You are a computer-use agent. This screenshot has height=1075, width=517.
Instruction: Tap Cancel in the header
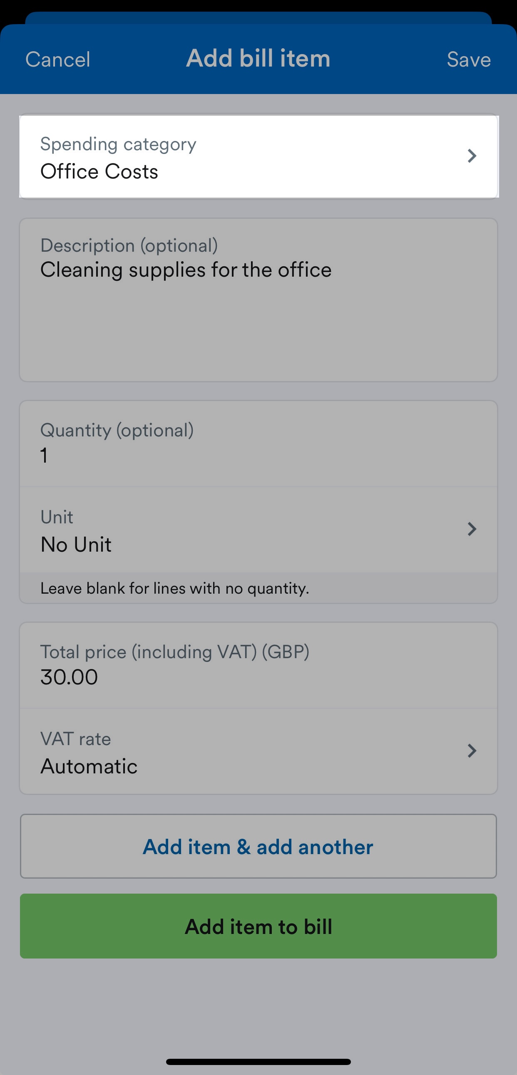[x=57, y=59]
